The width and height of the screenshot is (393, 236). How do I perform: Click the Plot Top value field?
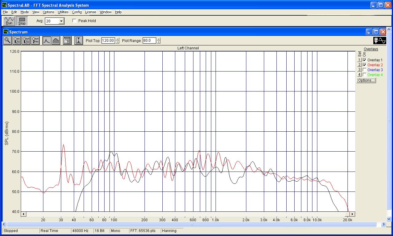pos(108,41)
